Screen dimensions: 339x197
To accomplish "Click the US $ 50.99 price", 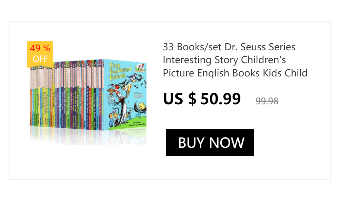I will pos(202,99).
